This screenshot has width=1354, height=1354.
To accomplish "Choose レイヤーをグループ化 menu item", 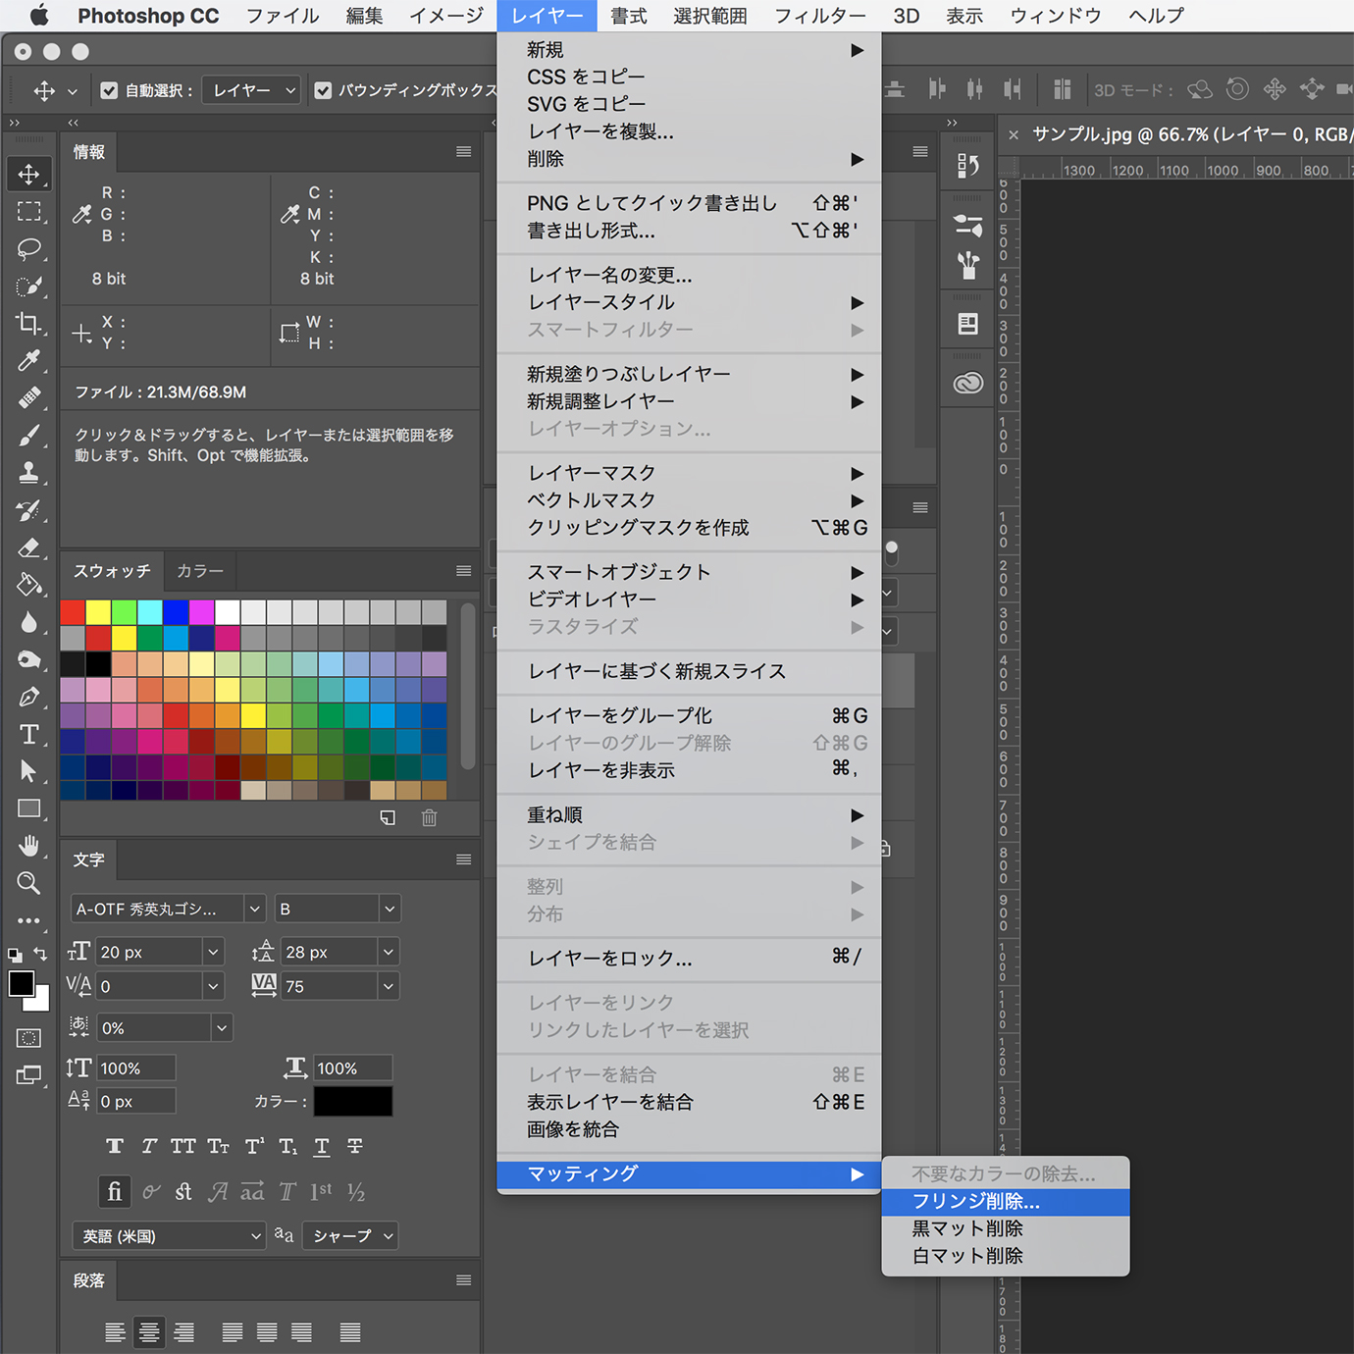I will 689,715.
